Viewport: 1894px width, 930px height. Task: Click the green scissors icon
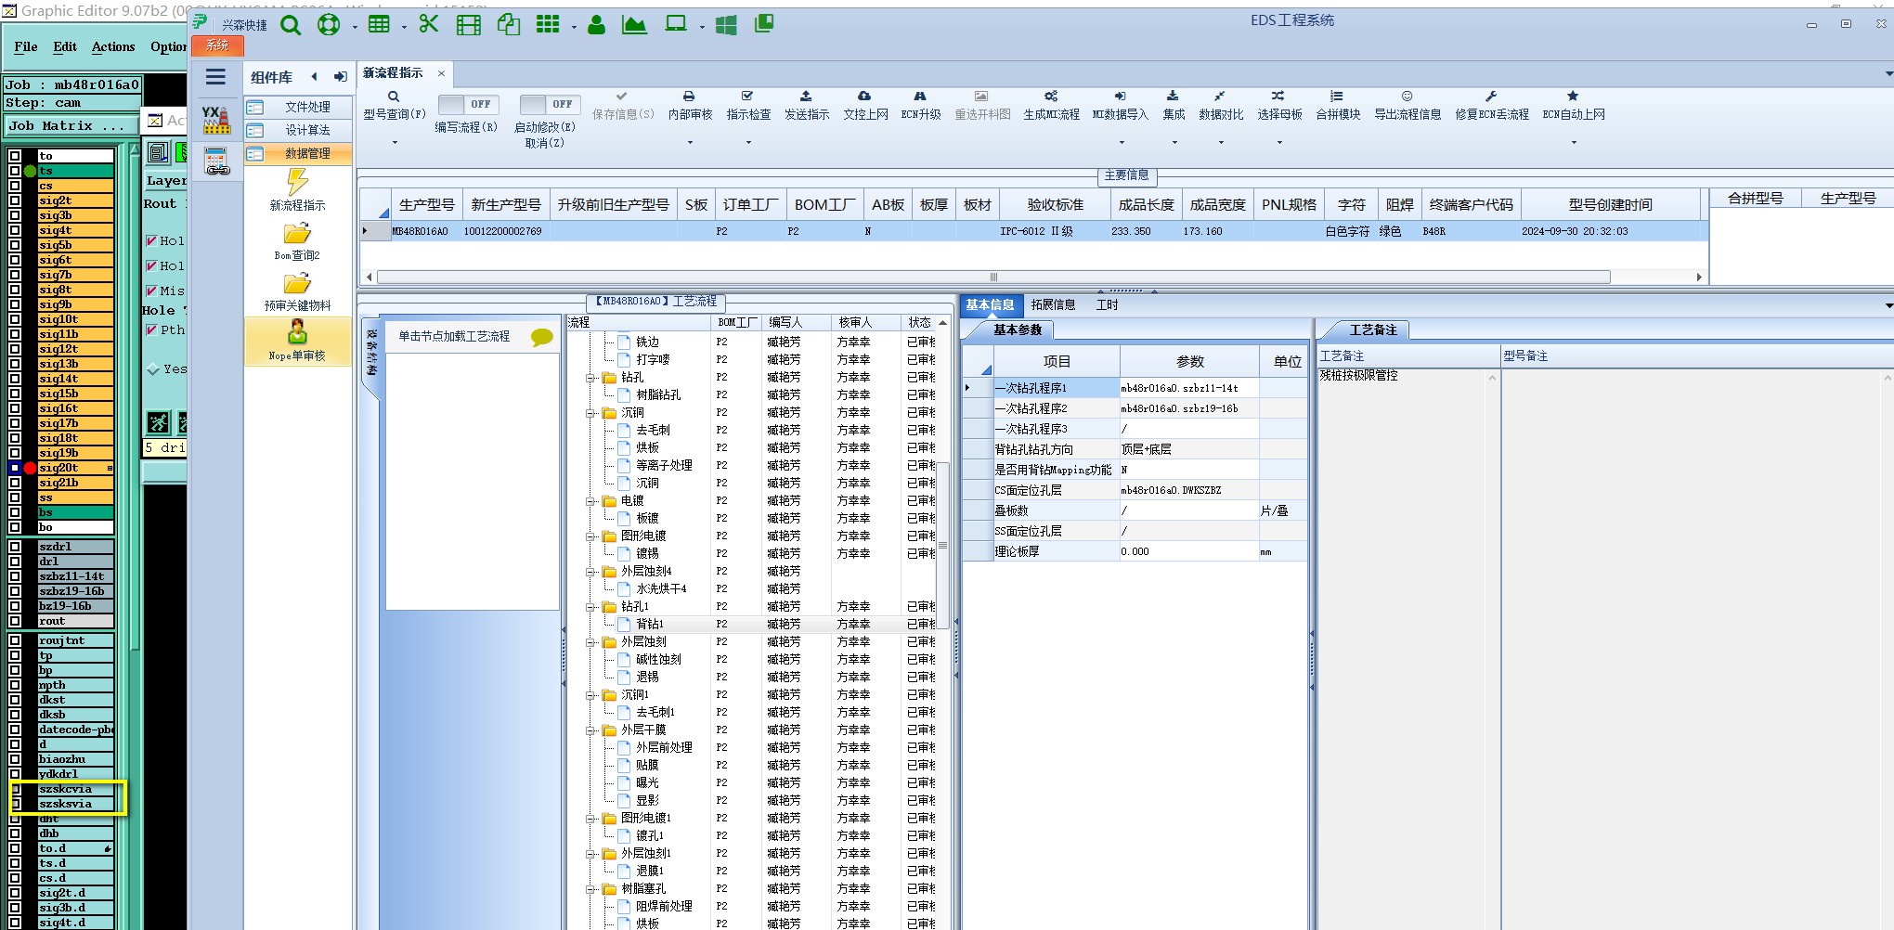[x=428, y=23]
